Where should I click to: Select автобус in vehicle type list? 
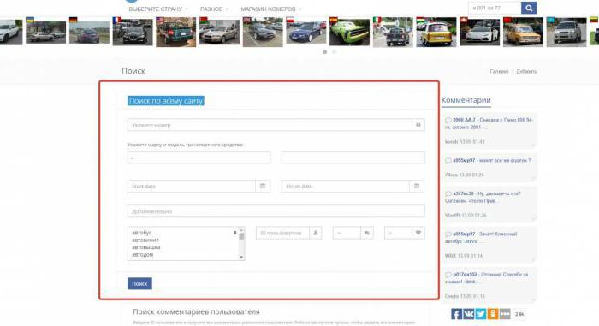pos(142,233)
